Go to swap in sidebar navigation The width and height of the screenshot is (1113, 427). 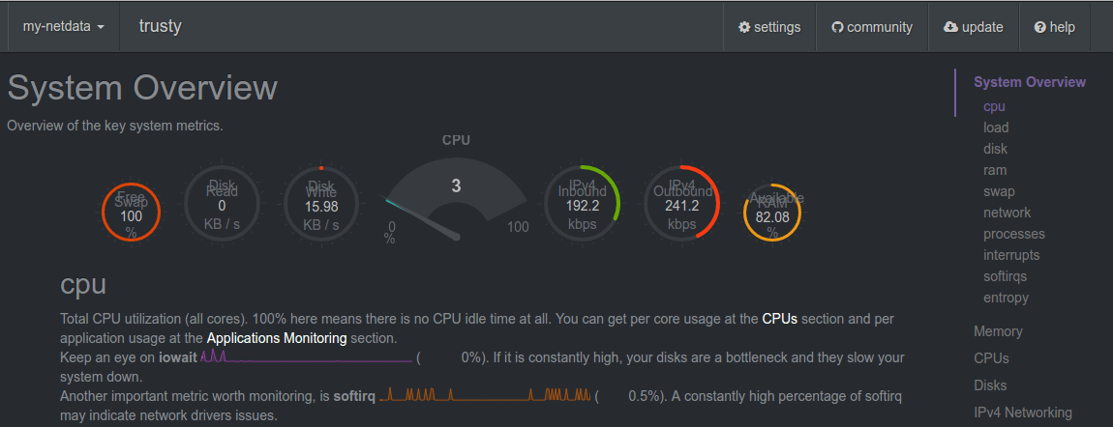[999, 191]
